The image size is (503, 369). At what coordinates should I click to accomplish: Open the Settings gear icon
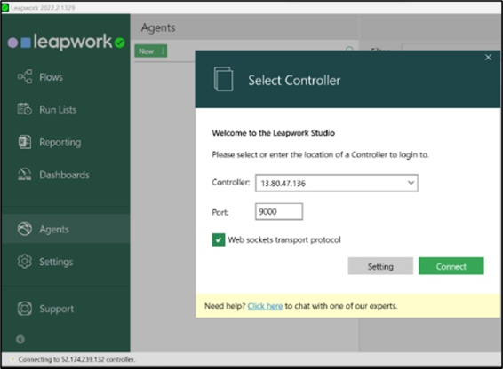[25, 262]
